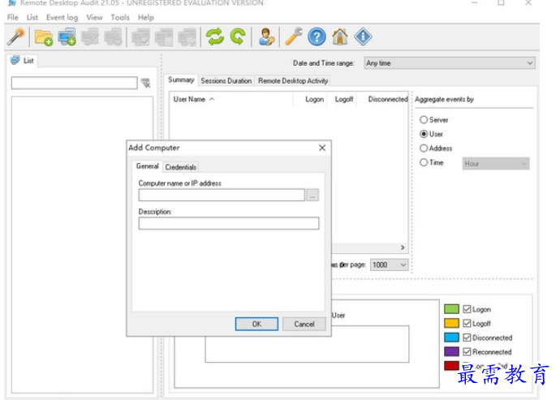
Task: Click OK in Add Computer dialog
Action: pyautogui.click(x=256, y=324)
